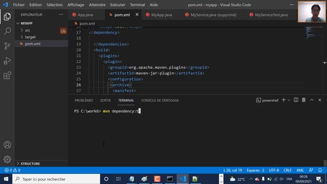Change language mode XML
Screen dimensions: 327x184
(x=300, y=170)
